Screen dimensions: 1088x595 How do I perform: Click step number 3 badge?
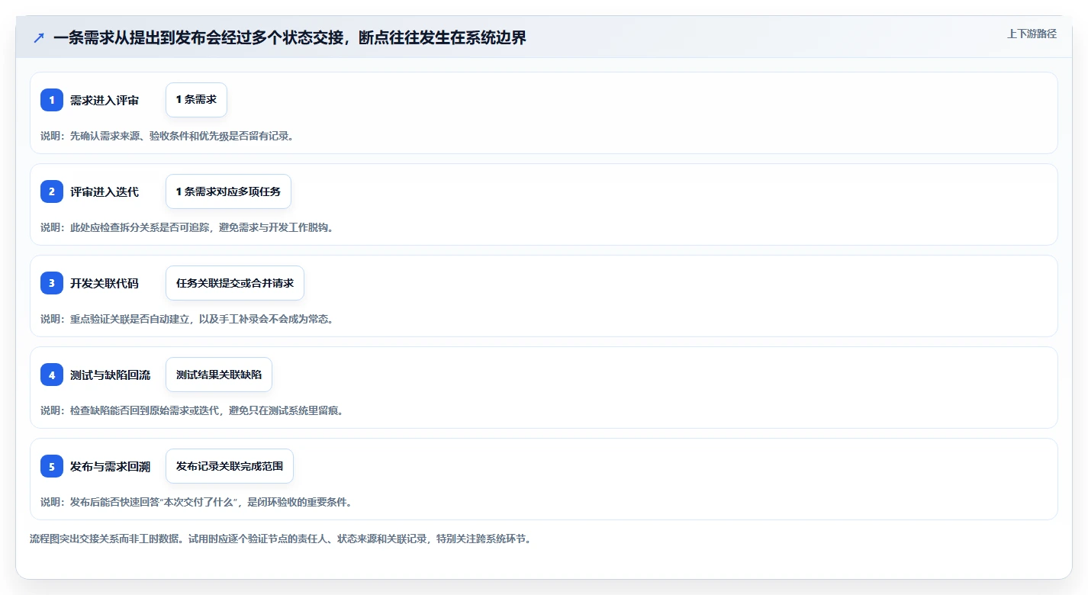click(x=52, y=283)
